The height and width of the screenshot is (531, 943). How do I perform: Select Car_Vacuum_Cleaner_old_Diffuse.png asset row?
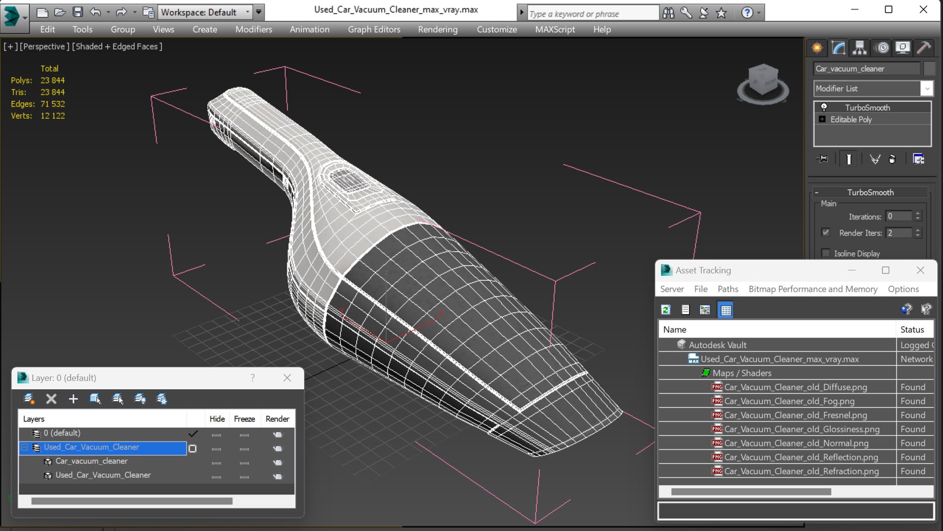pos(796,387)
